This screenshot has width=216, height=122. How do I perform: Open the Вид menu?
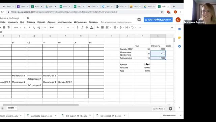pos(22,22)
